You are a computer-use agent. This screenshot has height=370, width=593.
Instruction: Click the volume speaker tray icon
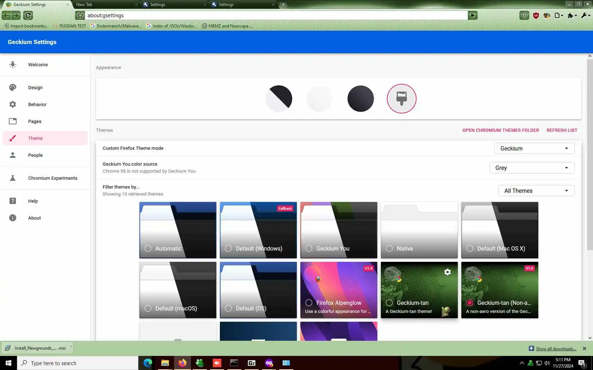pos(547,363)
